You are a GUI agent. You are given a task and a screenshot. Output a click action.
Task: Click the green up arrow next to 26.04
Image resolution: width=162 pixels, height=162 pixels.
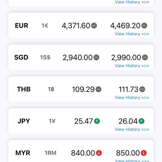click(x=141, y=121)
